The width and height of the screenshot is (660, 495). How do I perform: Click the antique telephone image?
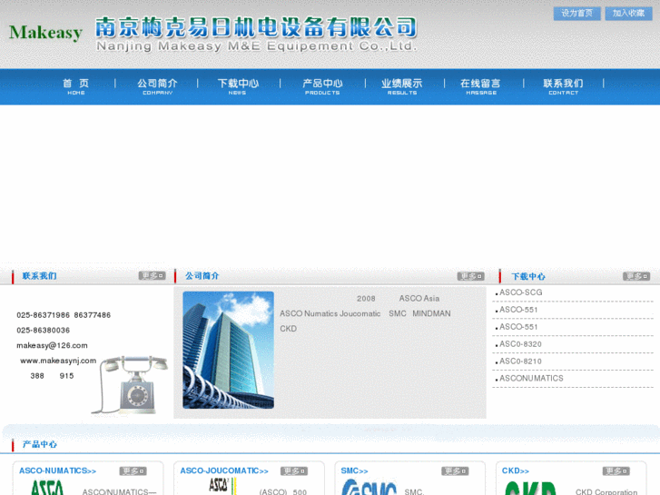130,384
